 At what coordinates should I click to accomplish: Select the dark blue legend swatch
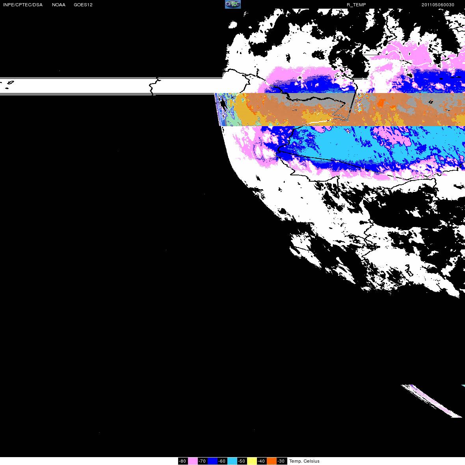tap(213, 461)
